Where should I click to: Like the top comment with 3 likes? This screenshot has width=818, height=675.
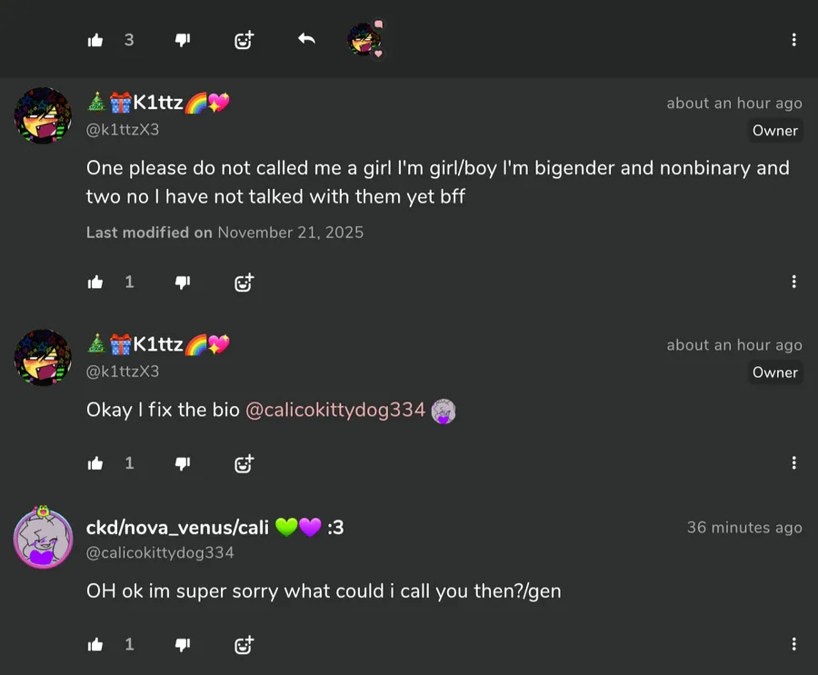(x=95, y=40)
